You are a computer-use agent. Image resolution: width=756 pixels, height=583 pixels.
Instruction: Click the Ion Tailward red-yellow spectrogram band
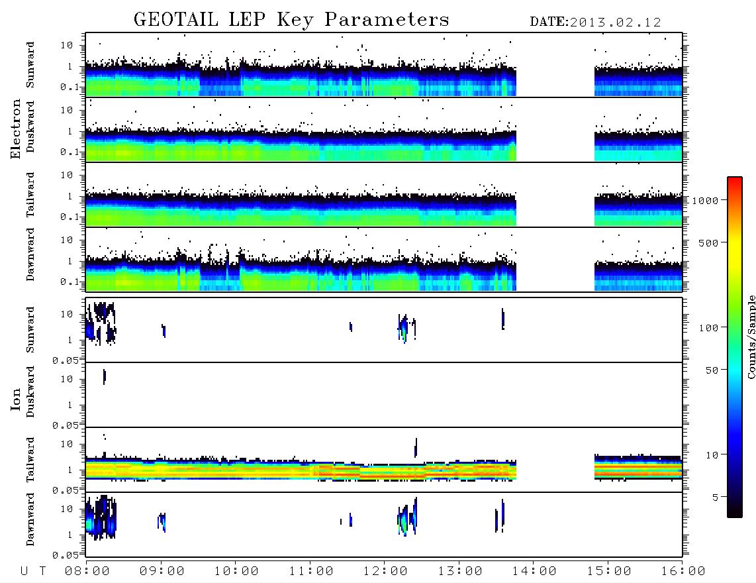coord(301,470)
